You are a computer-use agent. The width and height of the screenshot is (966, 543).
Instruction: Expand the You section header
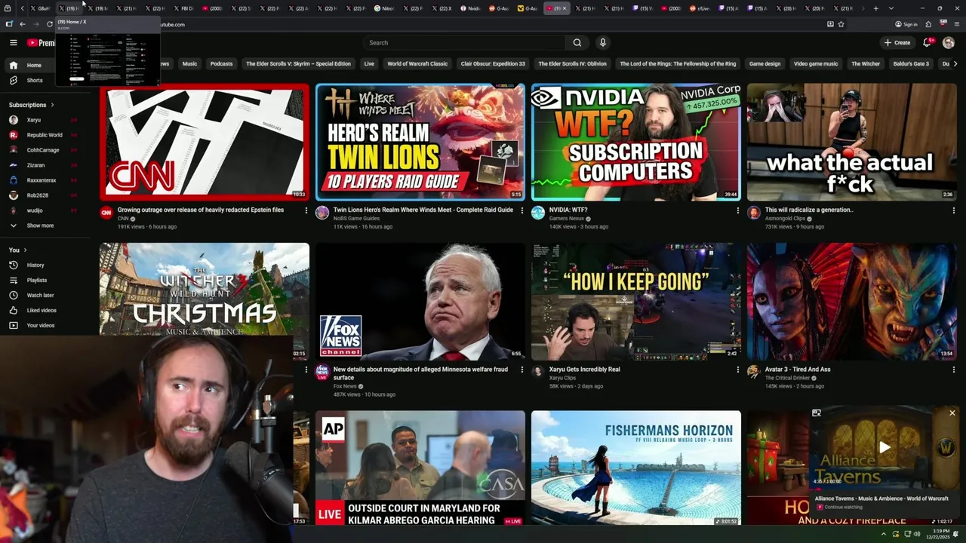17,250
